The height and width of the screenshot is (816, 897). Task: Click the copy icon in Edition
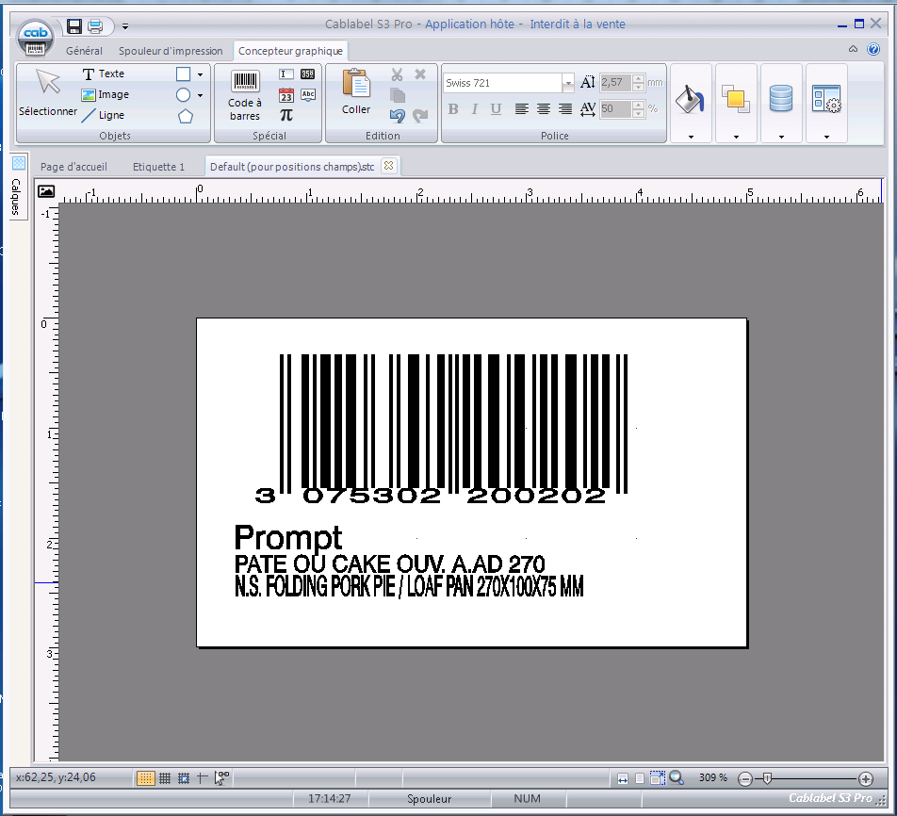pyautogui.click(x=397, y=95)
